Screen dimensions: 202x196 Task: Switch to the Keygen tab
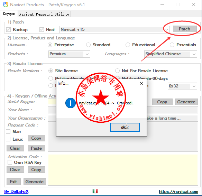(x=9, y=13)
